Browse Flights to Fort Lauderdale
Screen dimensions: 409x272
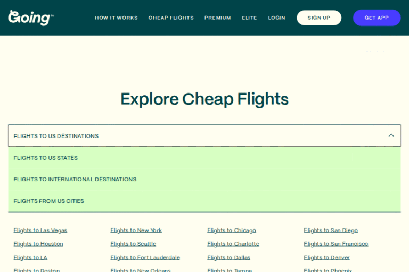(x=145, y=258)
